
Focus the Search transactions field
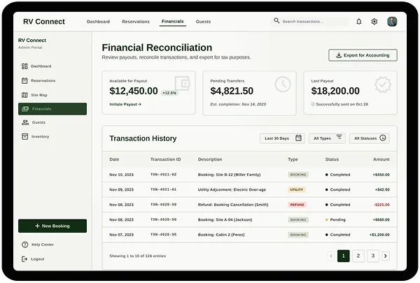311,22
